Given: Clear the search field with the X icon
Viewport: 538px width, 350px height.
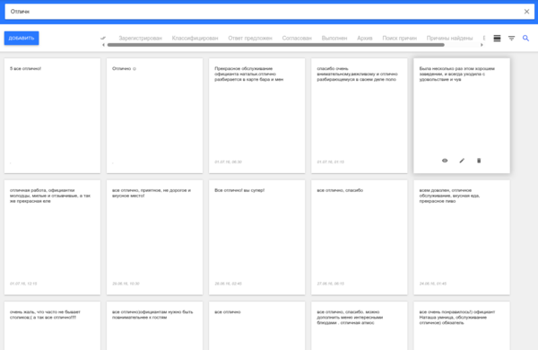Looking at the screenshot, I should [526, 12].
